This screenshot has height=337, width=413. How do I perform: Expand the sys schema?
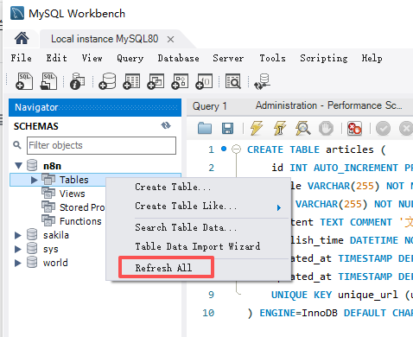pyautogui.click(x=18, y=249)
